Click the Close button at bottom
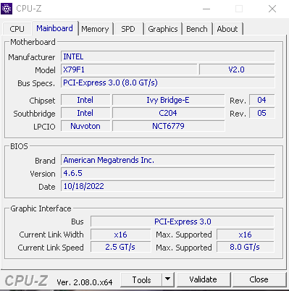Image resolution: width=289 pixels, height=291 pixels. [x=259, y=279]
